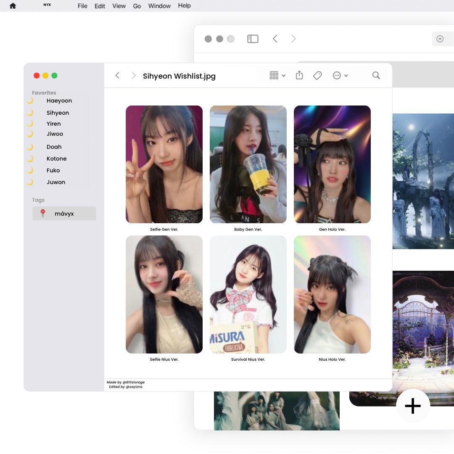Click the Baby Gen Ver. caption
This screenshot has height=454, width=454.
coord(248,230)
